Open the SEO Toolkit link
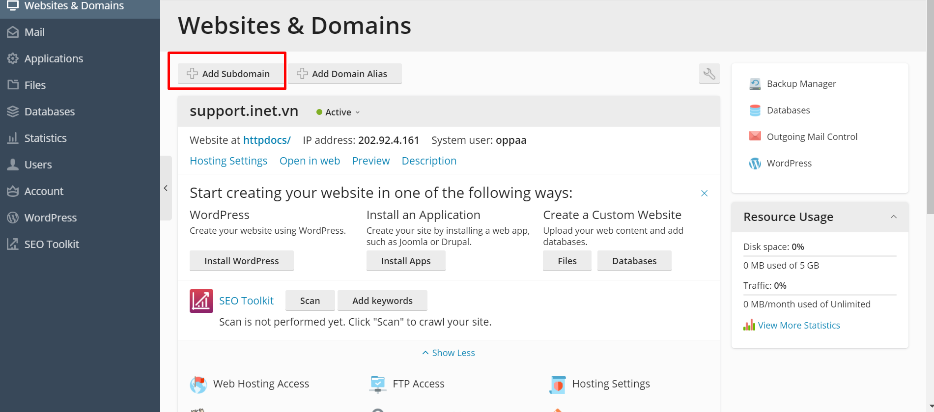The width and height of the screenshot is (934, 412). tap(246, 301)
